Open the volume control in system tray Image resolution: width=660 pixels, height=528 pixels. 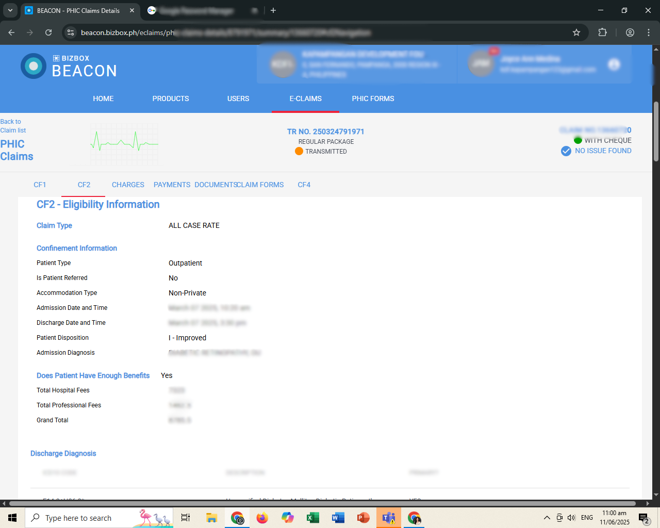tap(571, 518)
